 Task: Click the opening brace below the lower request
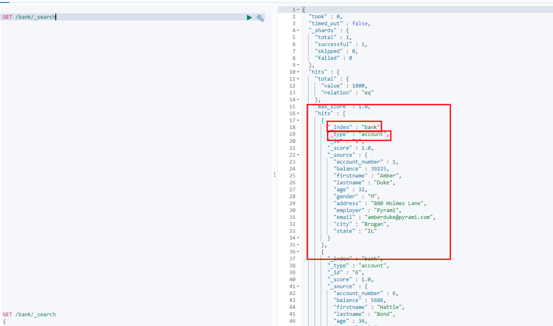(4, 321)
